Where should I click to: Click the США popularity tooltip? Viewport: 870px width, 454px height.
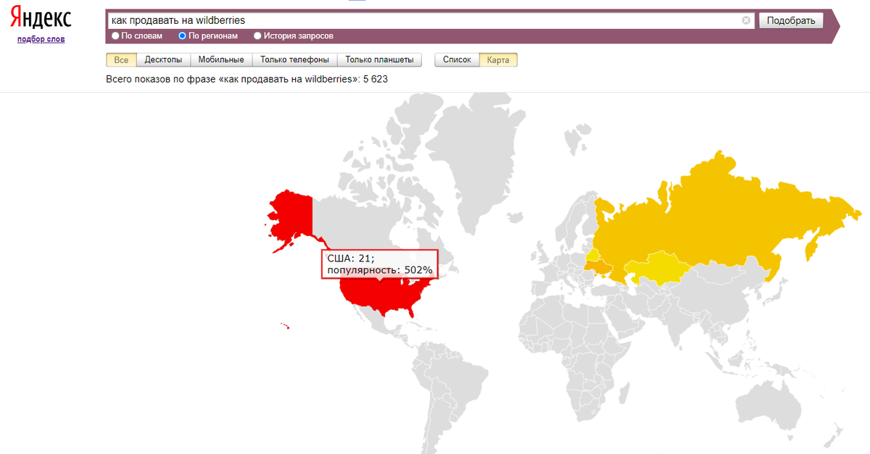pos(378,264)
